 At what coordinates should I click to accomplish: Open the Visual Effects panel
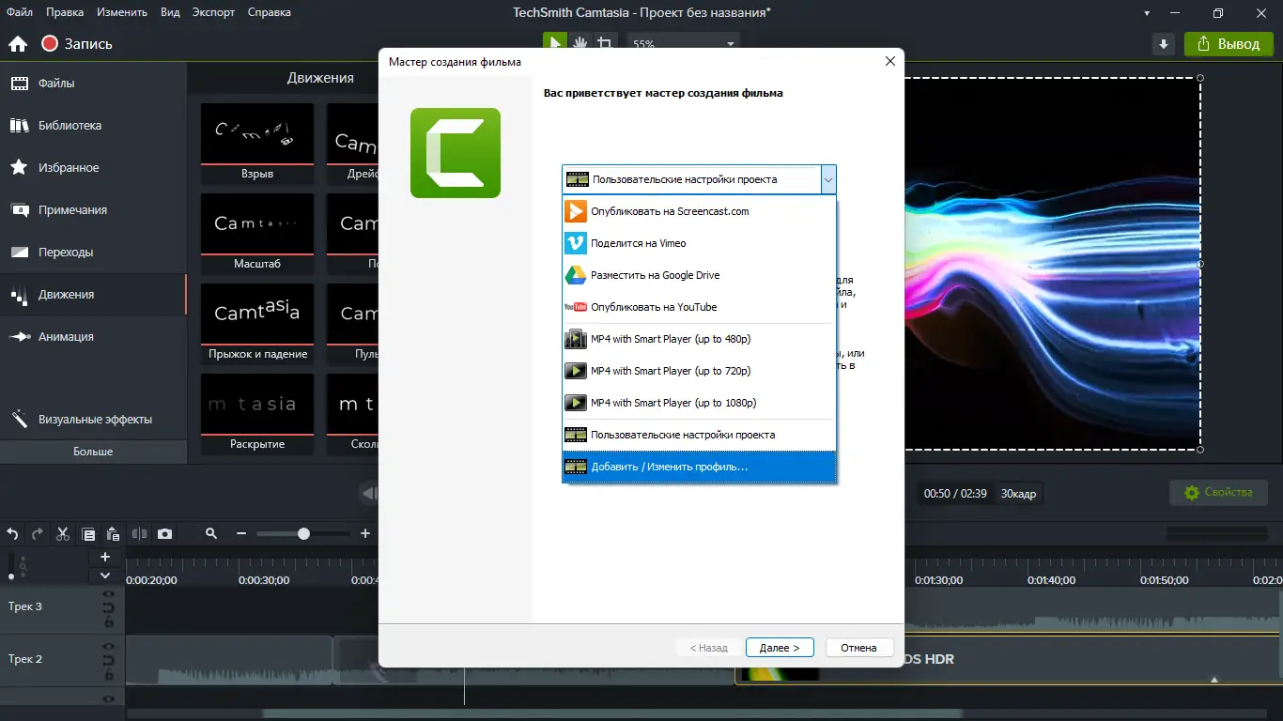(x=93, y=420)
